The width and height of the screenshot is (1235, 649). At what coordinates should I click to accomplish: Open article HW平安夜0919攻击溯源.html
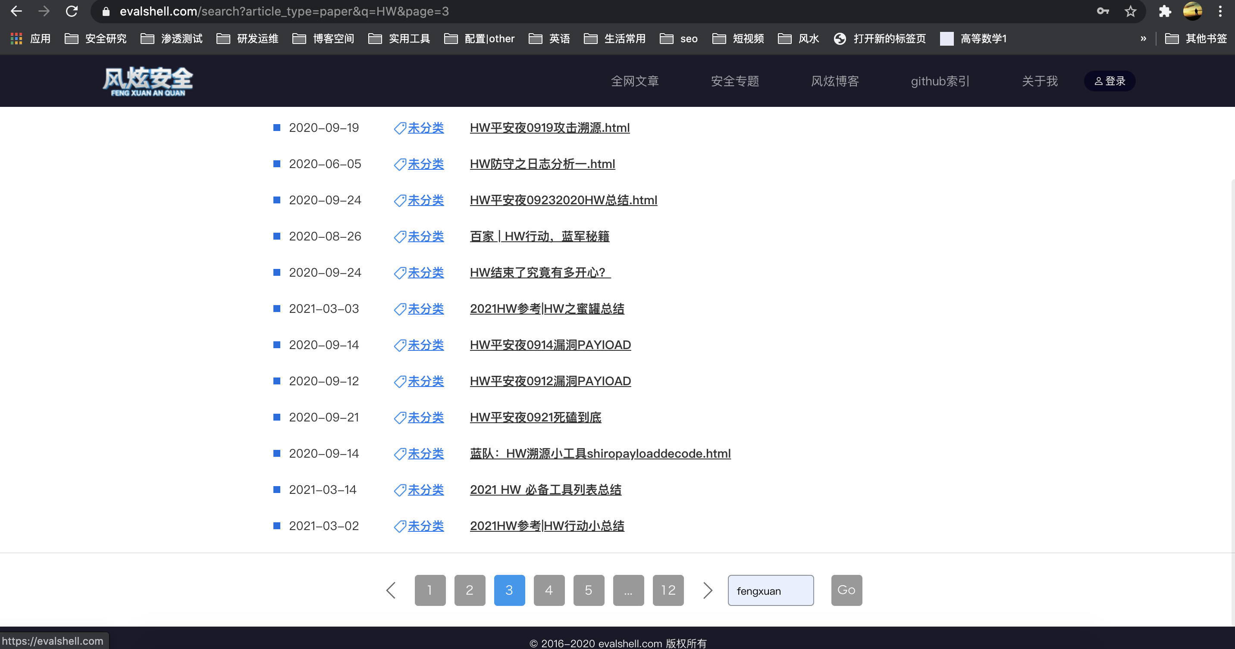pos(549,128)
